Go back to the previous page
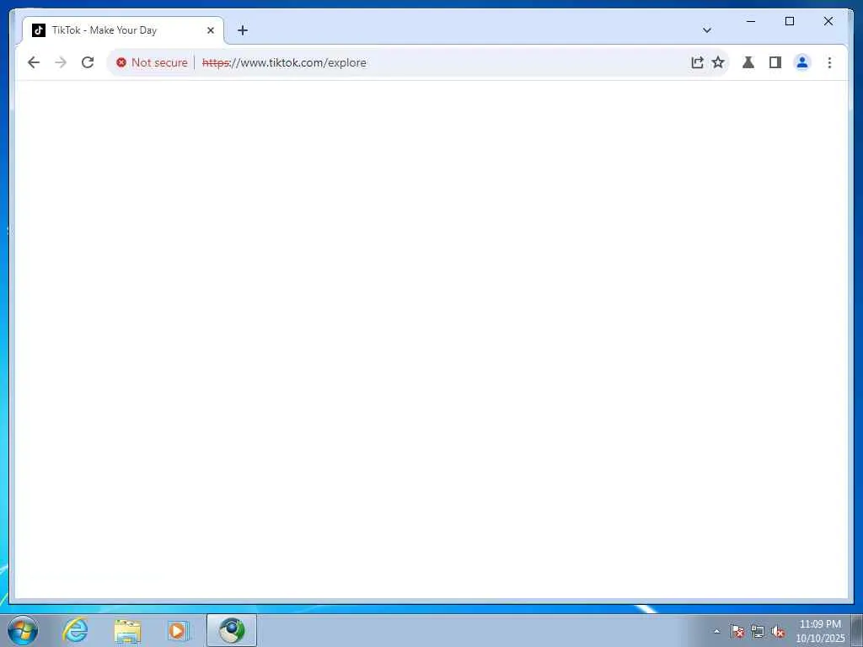 34,62
